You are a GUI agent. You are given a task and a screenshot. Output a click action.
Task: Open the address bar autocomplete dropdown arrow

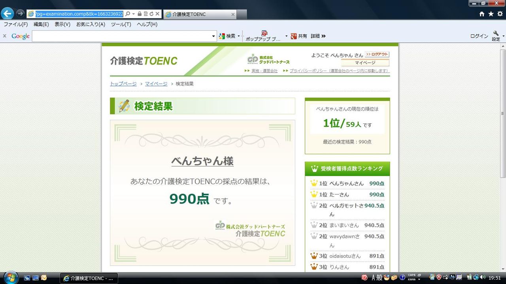click(x=134, y=14)
